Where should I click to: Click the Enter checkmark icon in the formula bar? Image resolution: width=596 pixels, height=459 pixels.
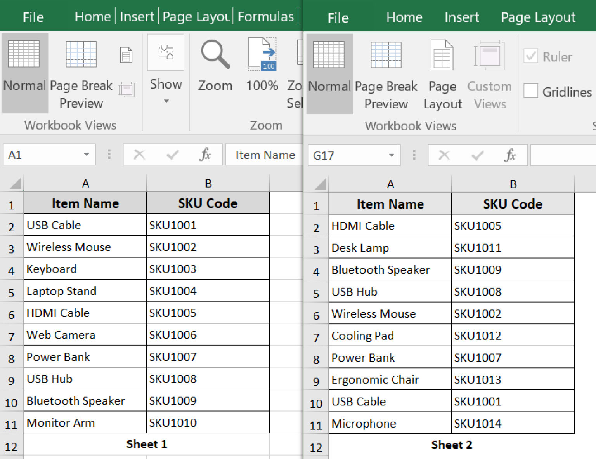coord(172,155)
